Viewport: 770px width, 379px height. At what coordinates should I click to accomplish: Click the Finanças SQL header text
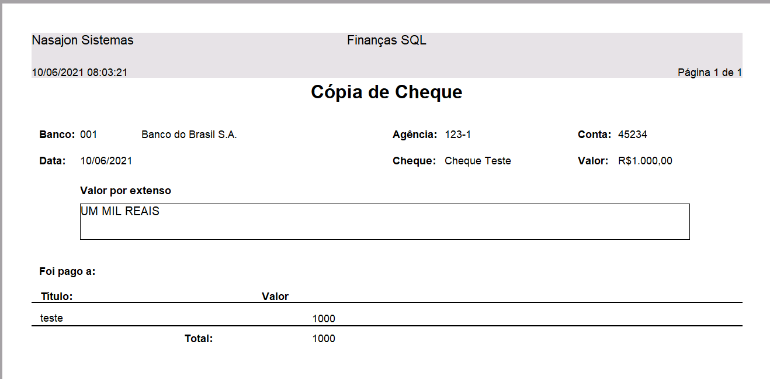pos(386,40)
